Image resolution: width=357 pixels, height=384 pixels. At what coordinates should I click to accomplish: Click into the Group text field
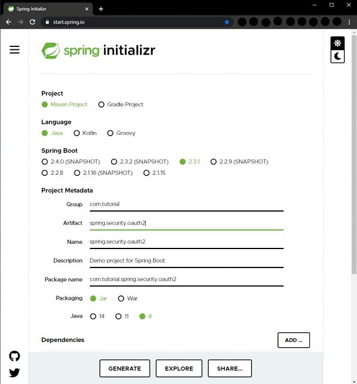click(x=186, y=204)
